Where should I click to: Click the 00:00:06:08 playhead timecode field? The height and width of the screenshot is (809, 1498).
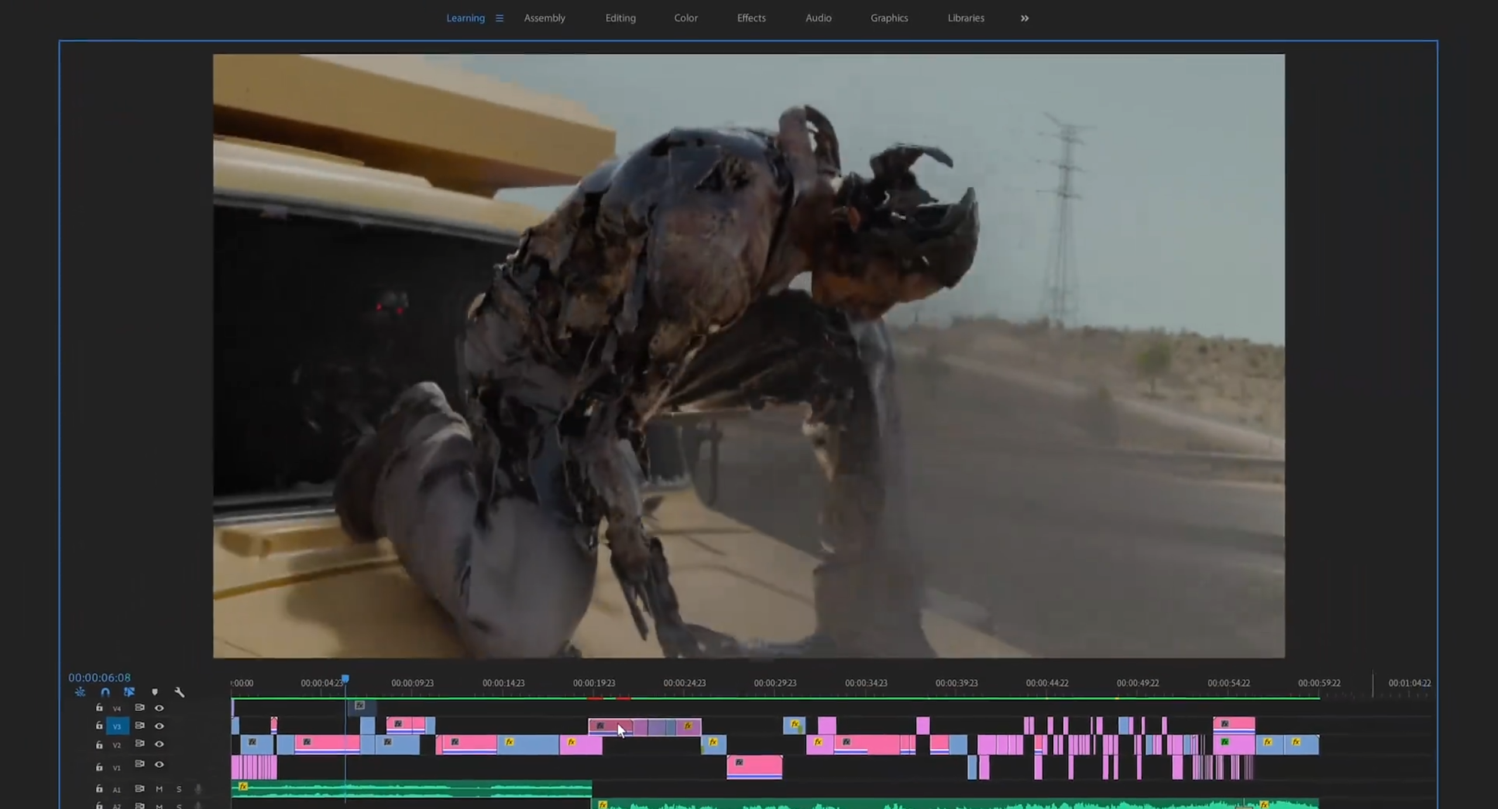pos(99,677)
